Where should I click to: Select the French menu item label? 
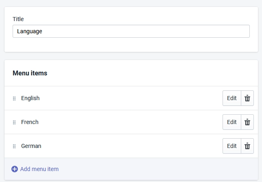[x=30, y=122]
